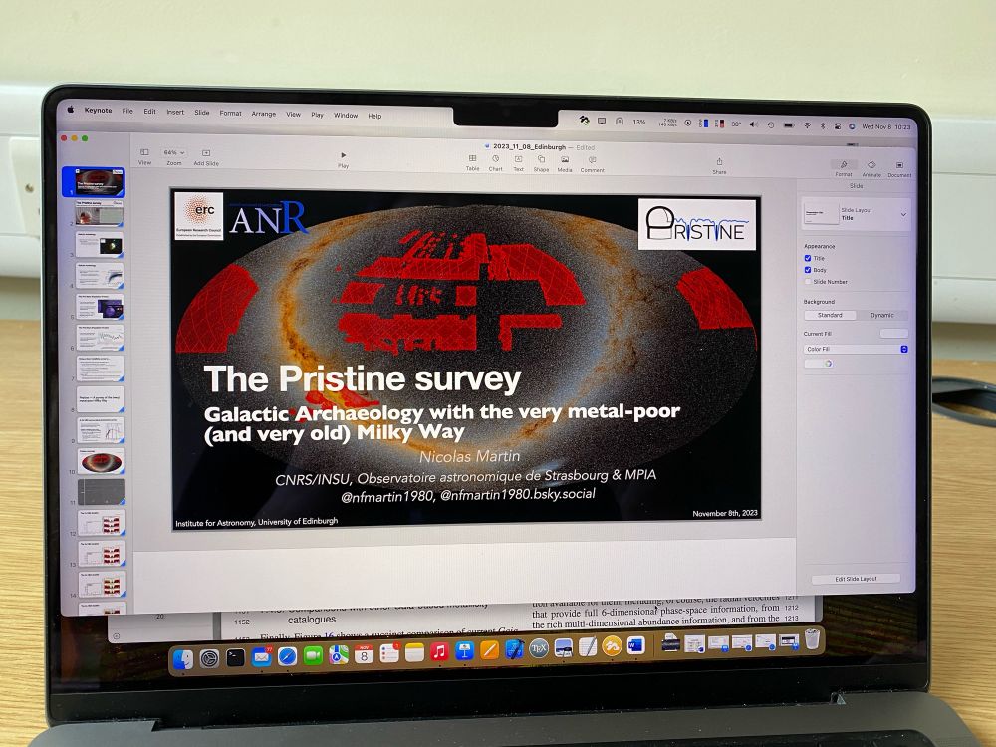Toggle the Title appearance checkbox
This screenshot has height=747, width=996.
(x=808, y=258)
